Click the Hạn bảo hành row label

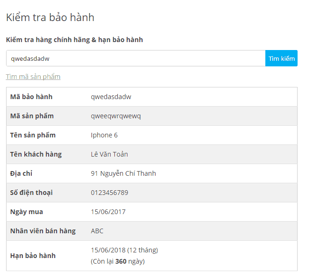click(x=33, y=256)
